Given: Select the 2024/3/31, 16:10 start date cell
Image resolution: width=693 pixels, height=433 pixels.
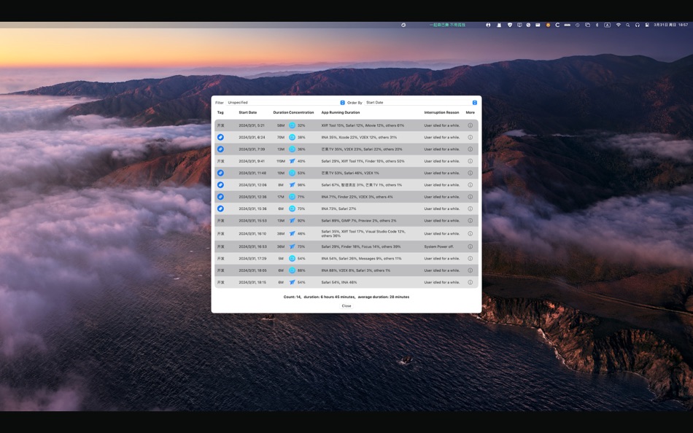Looking at the screenshot, I should [253, 234].
